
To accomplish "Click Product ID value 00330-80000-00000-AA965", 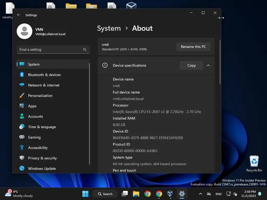I will (135, 151).
